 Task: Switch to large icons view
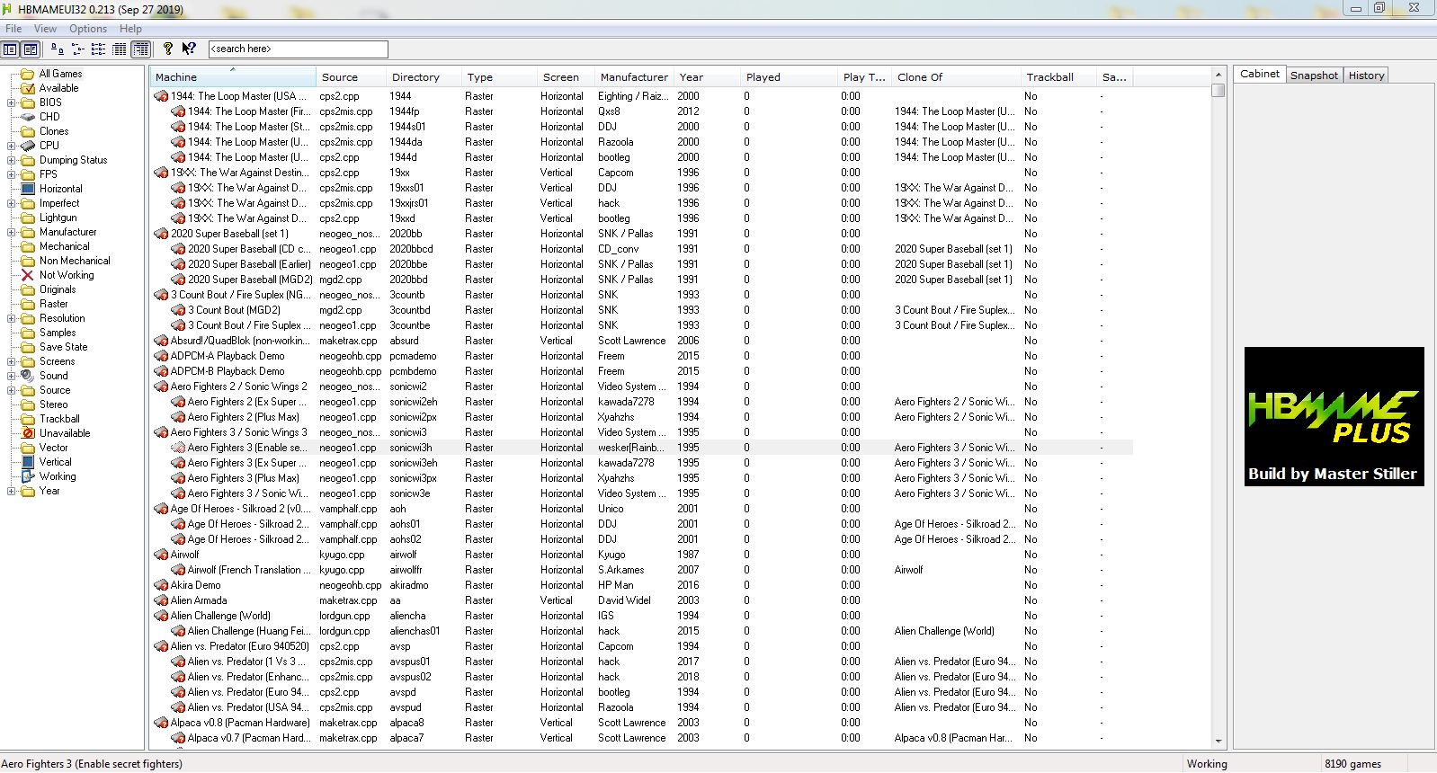coord(57,49)
